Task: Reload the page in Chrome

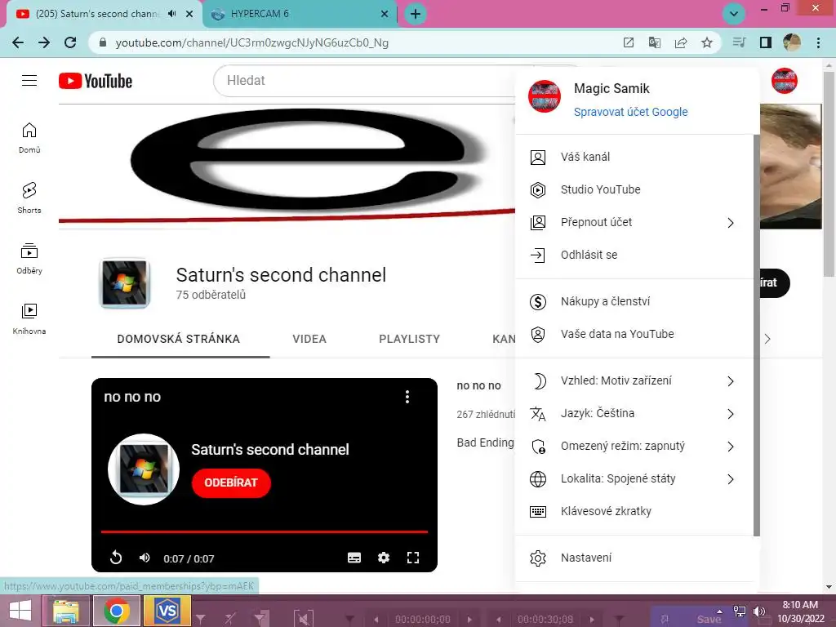Action: click(x=70, y=42)
